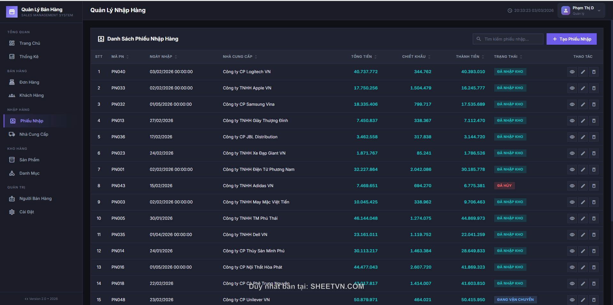Open Nhà Cung Cấp in sidebar

click(34, 134)
